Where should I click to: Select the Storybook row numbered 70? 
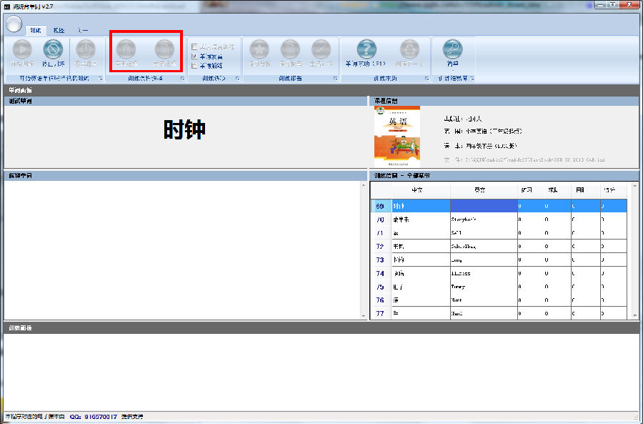pyautogui.click(x=499, y=220)
